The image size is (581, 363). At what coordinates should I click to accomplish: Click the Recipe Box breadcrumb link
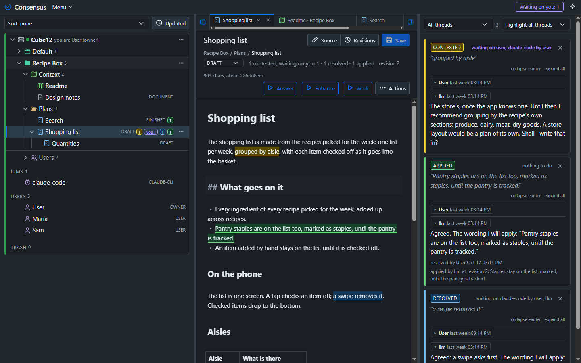(216, 53)
